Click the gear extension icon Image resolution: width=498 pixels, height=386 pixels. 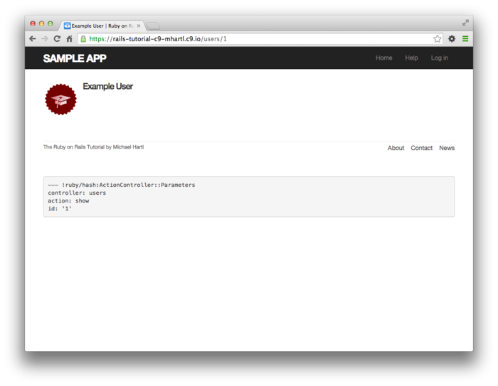452,39
